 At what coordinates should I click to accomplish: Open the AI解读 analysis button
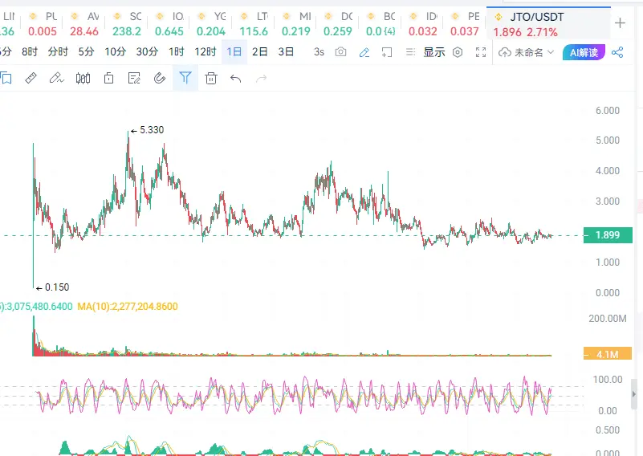584,52
